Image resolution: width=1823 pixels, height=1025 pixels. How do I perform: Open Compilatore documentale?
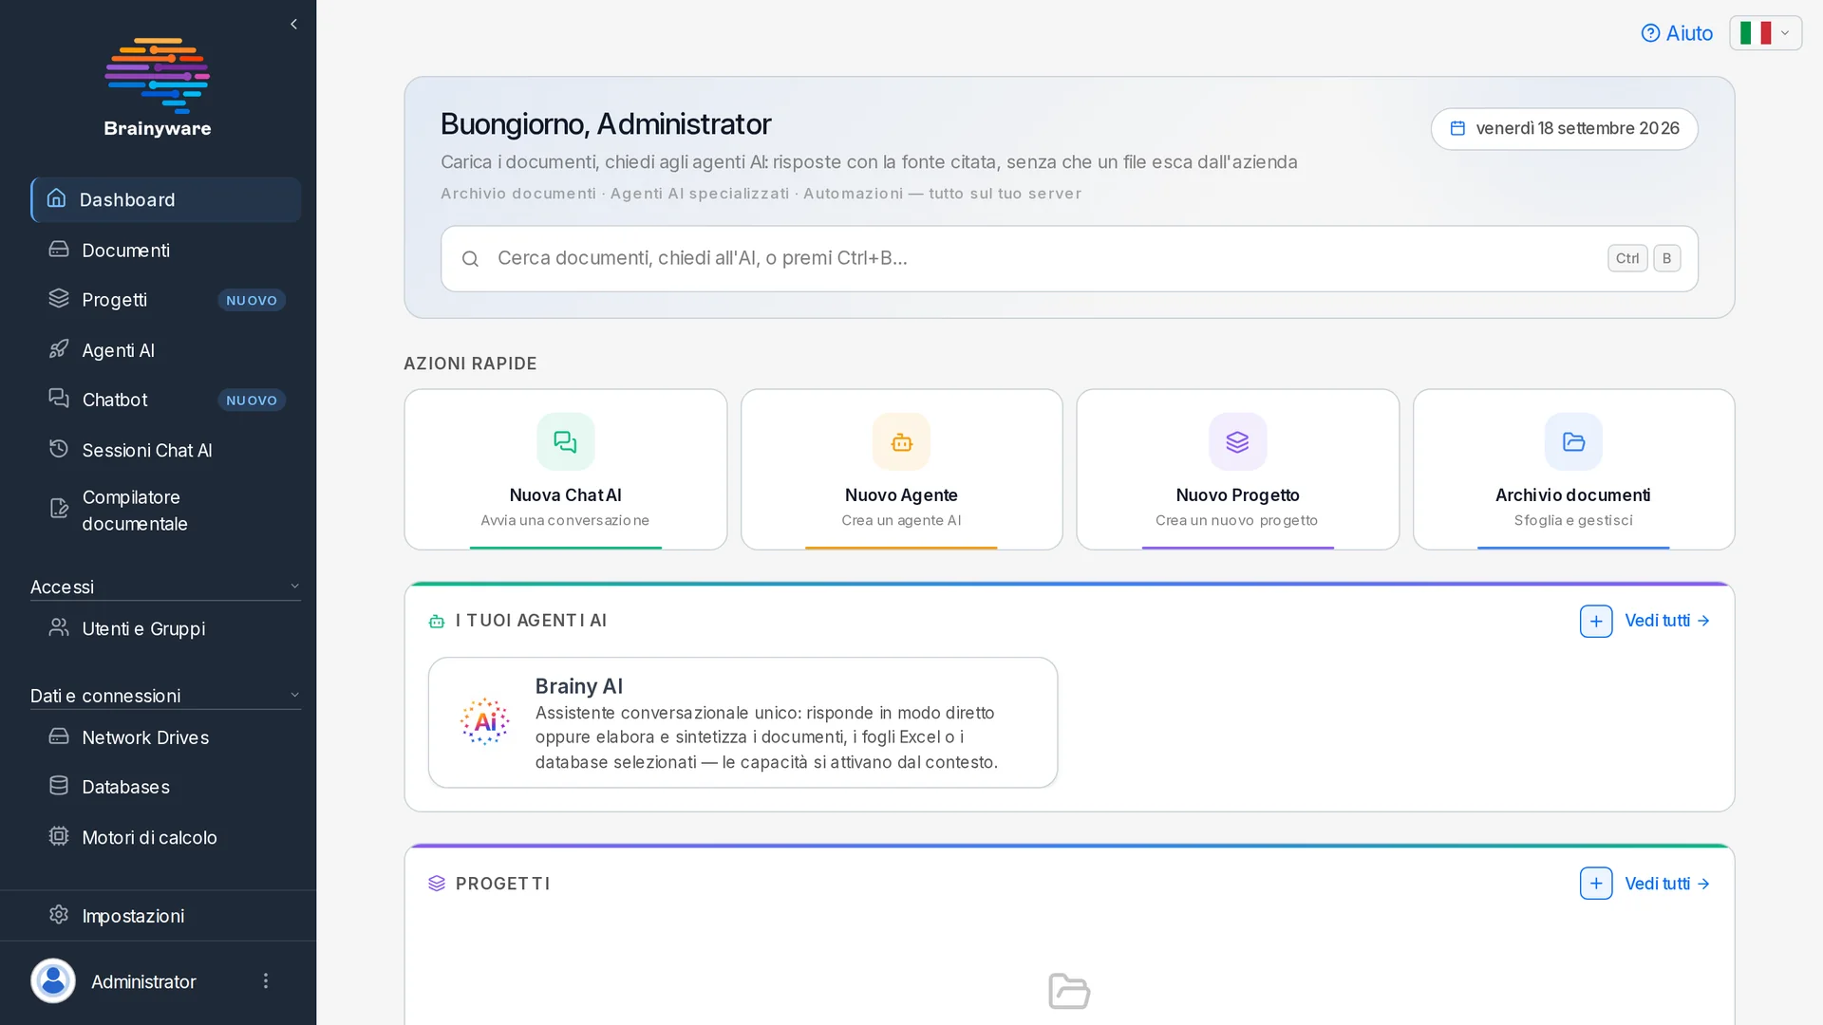pyautogui.click(x=166, y=511)
